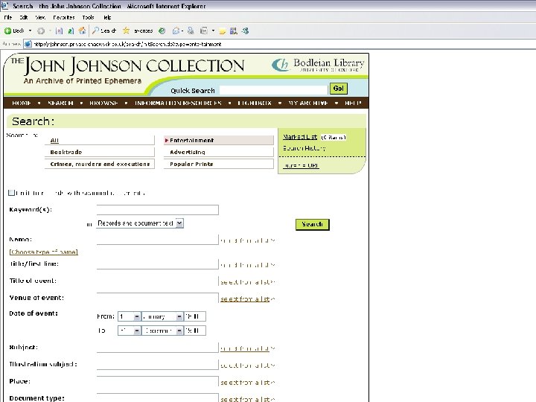
Task: Open the Back button history dropdown arrow
Action: (x=30, y=31)
